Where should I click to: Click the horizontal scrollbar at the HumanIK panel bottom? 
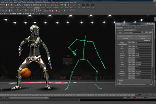tap(132, 84)
